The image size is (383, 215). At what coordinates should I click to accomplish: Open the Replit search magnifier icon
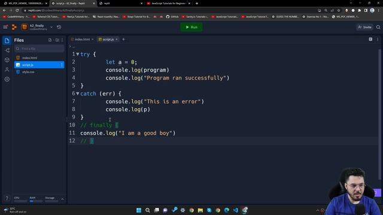point(378,27)
